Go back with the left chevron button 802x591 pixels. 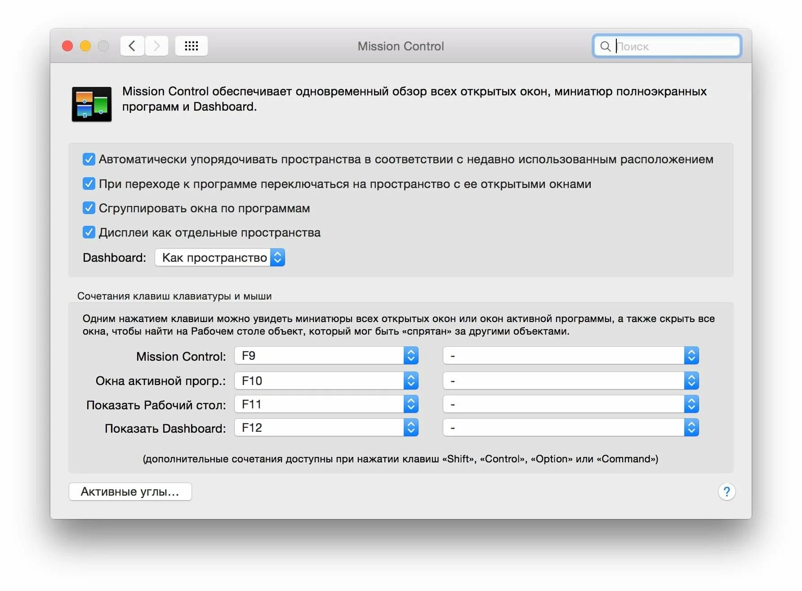click(132, 46)
